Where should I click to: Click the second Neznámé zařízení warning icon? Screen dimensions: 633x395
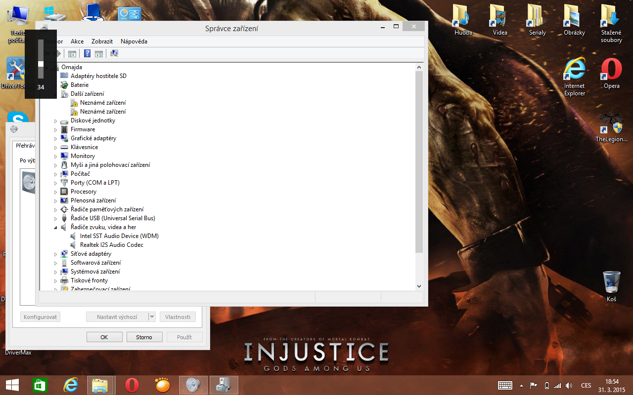[x=74, y=112]
